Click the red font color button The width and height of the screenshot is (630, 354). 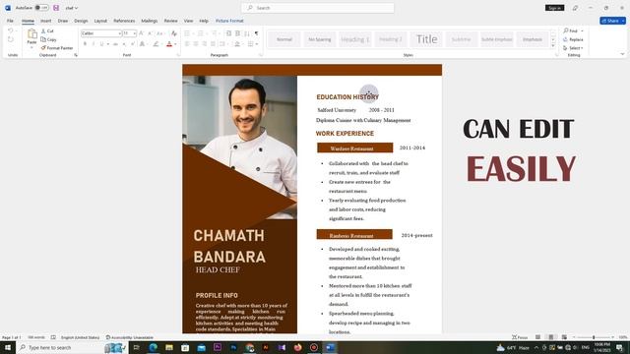(x=169, y=43)
